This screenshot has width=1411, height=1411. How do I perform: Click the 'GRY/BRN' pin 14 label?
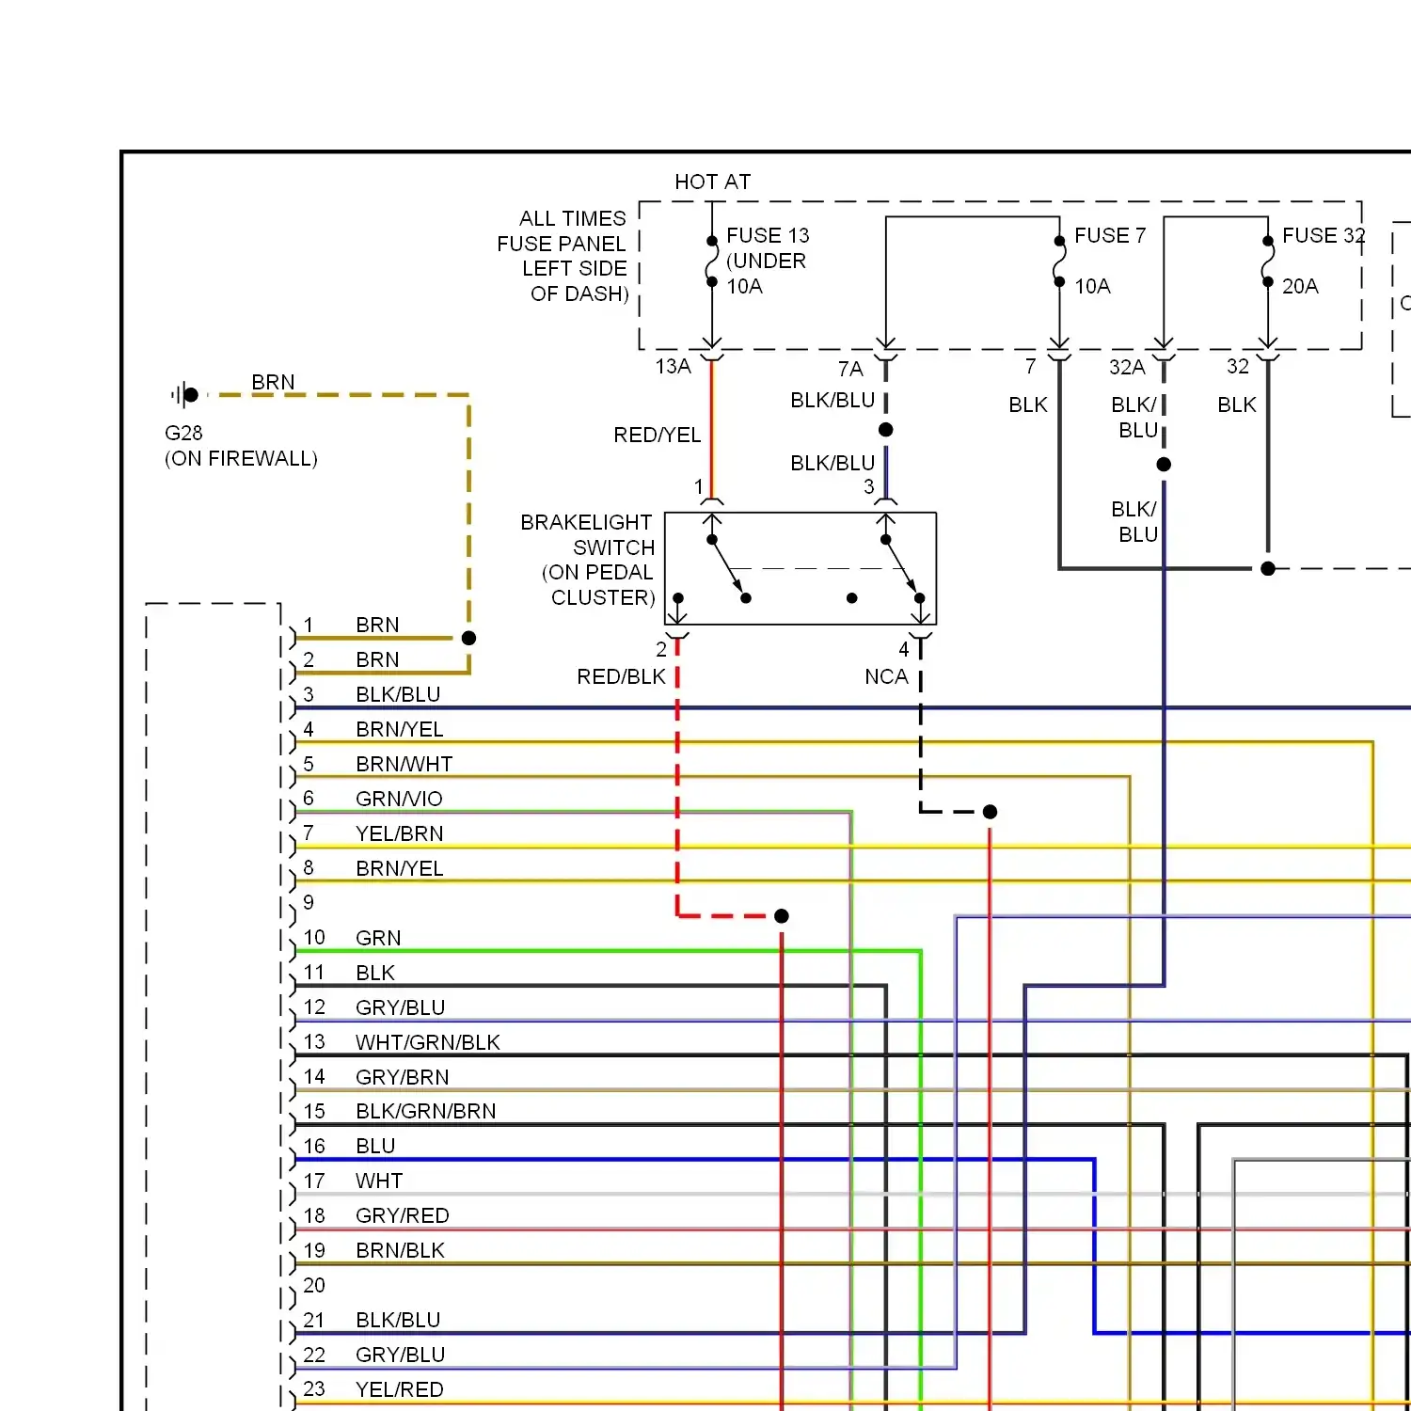pyautogui.click(x=402, y=1077)
